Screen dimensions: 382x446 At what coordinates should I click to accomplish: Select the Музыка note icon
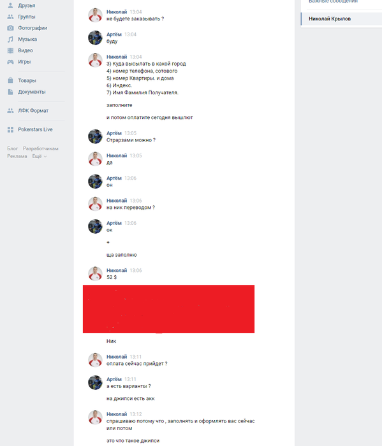click(10, 40)
